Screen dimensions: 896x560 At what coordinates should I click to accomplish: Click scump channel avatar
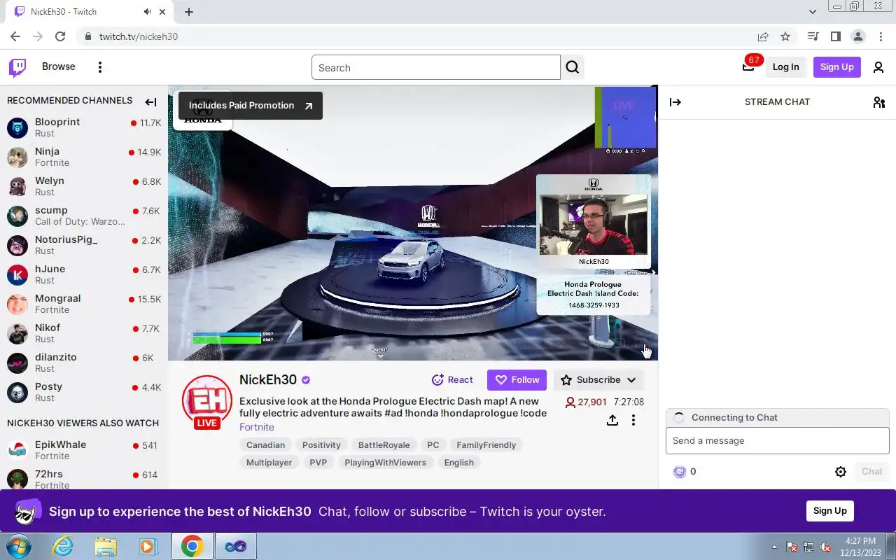coord(17,216)
